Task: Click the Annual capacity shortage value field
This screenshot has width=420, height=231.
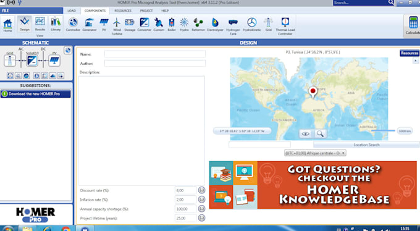Action: [x=185, y=209]
